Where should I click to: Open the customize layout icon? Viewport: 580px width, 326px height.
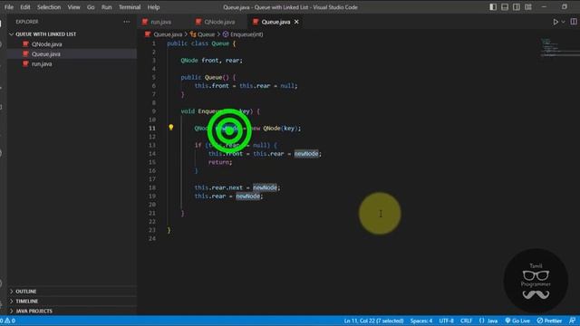[528, 7]
